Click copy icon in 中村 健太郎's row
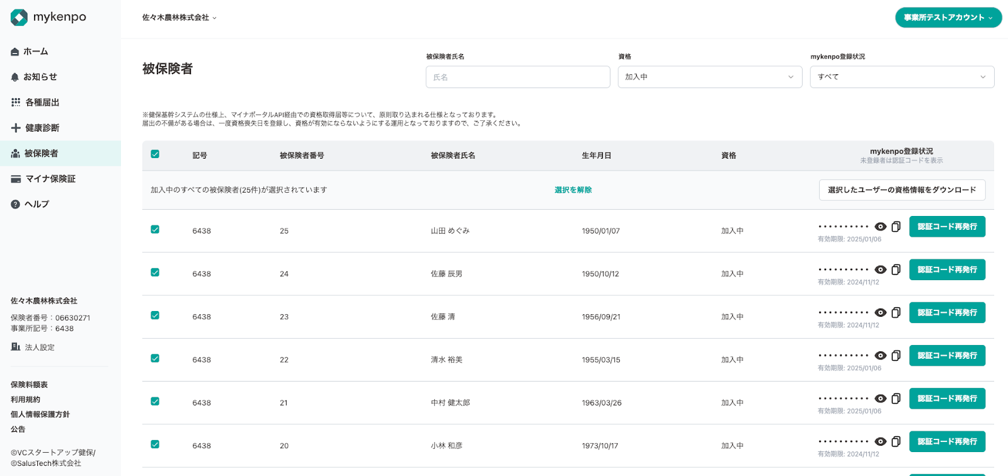Screen dimensions: 1008x476 point(896,399)
